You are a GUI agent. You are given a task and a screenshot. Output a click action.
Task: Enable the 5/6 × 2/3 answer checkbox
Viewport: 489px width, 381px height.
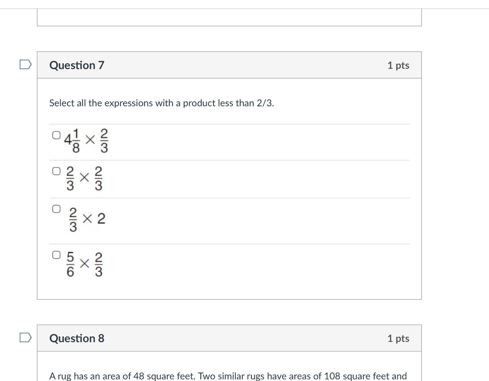tap(56, 255)
